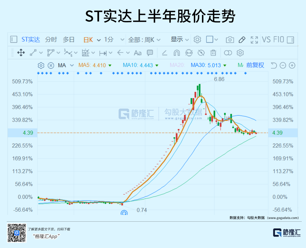Switch to the 分时 tab
This screenshot has height=248, width=306.
pyautogui.click(x=51, y=39)
